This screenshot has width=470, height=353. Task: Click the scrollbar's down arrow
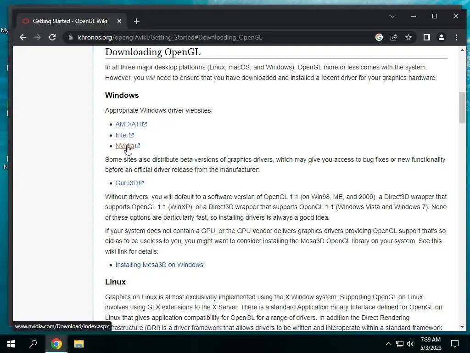462,327
